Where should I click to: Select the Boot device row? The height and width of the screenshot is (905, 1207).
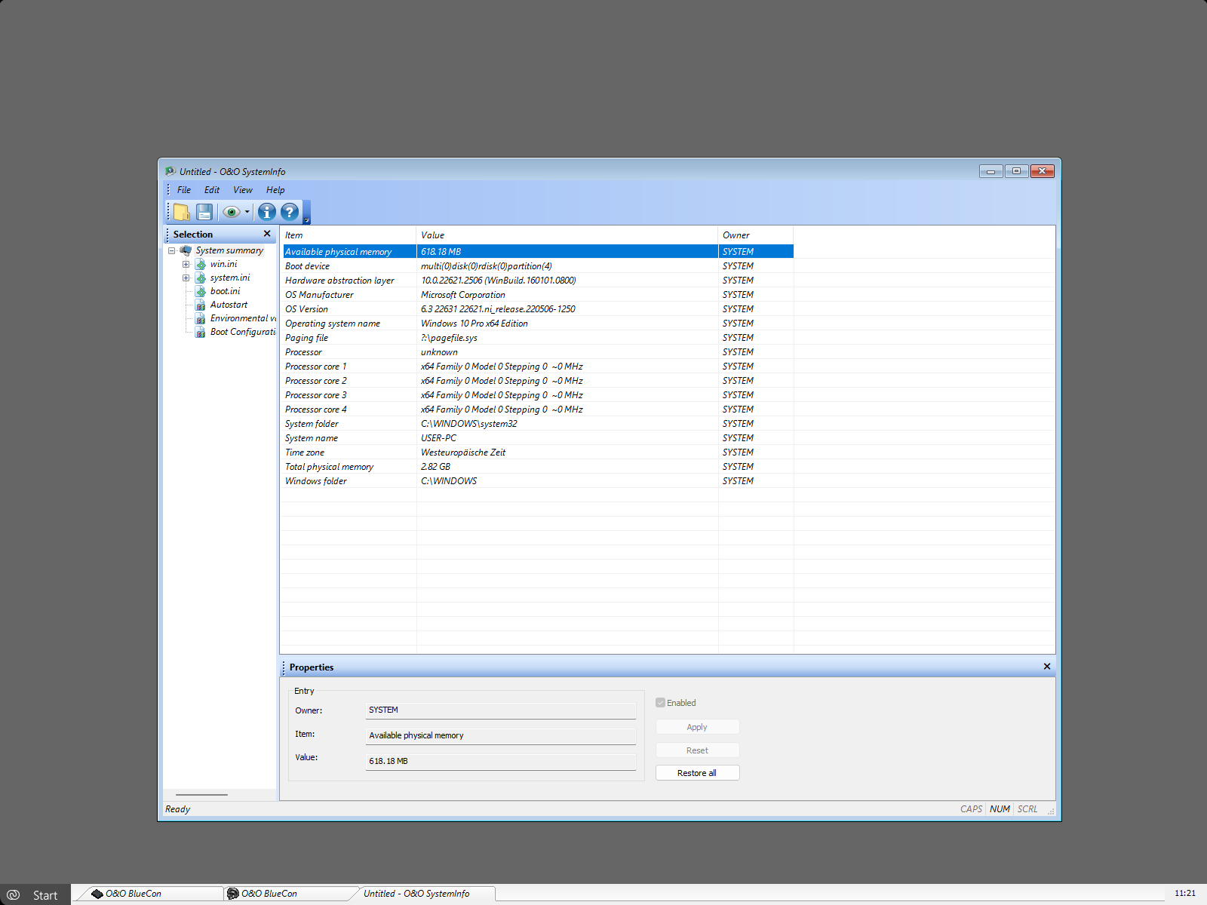pos(538,266)
